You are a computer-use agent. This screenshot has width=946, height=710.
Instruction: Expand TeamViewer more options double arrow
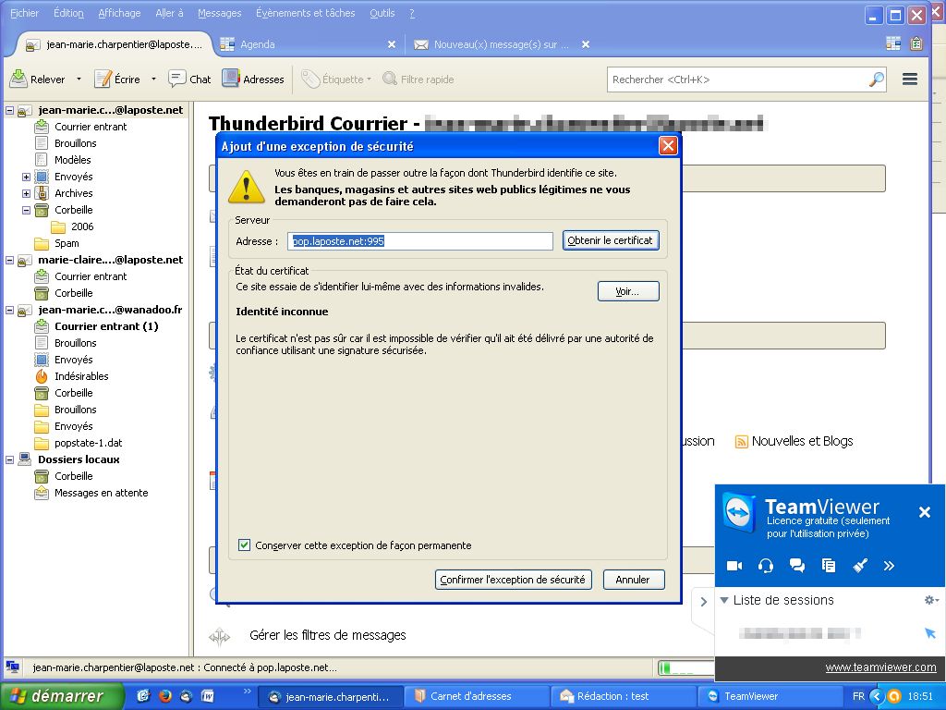889,566
